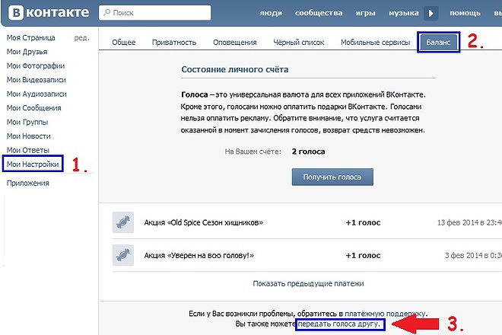The width and height of the screenshot is (502, 335).
Task: Switch to the Оповещения tab
Action: coord(235,43)
